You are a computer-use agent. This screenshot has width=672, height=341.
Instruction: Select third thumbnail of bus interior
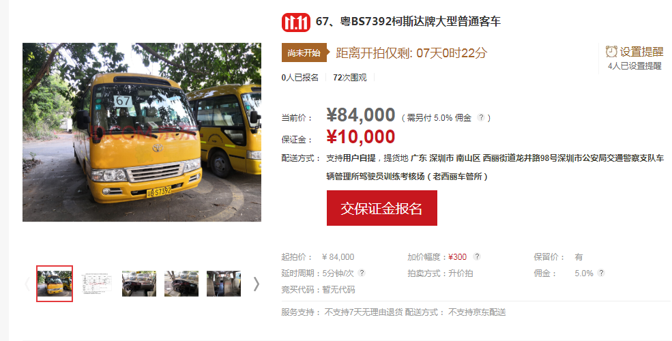pos(139,284)
